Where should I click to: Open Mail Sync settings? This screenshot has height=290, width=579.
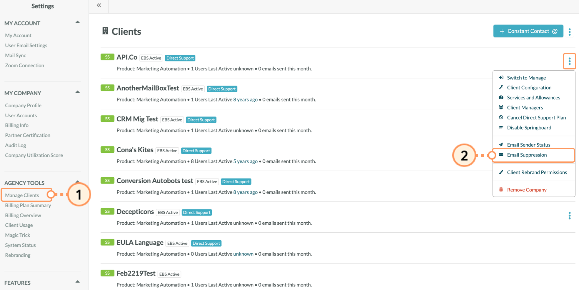coord(16,55)
